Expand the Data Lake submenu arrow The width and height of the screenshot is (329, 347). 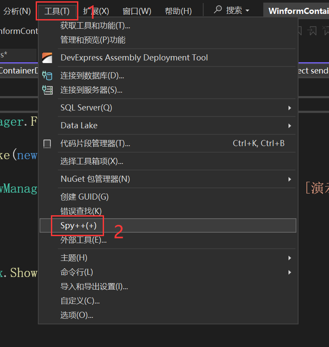tap(289, 126)
